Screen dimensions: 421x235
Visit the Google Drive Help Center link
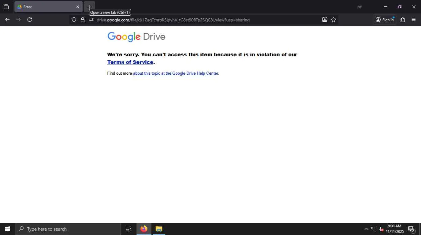176,73
